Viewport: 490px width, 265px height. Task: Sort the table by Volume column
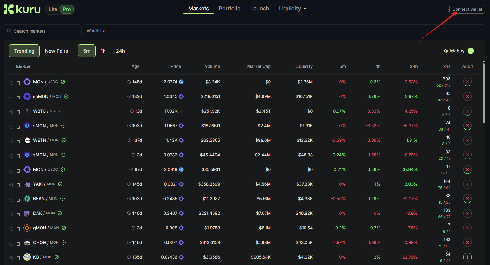pyautogui.click(x=212, y=66)
